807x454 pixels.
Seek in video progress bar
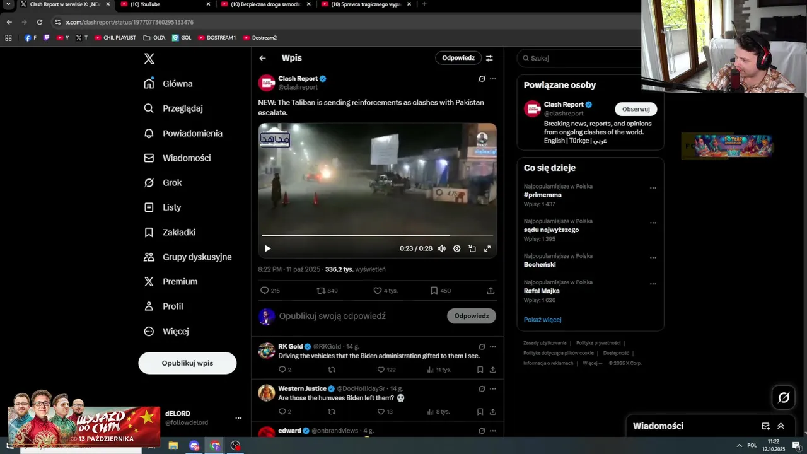(377, 236)
